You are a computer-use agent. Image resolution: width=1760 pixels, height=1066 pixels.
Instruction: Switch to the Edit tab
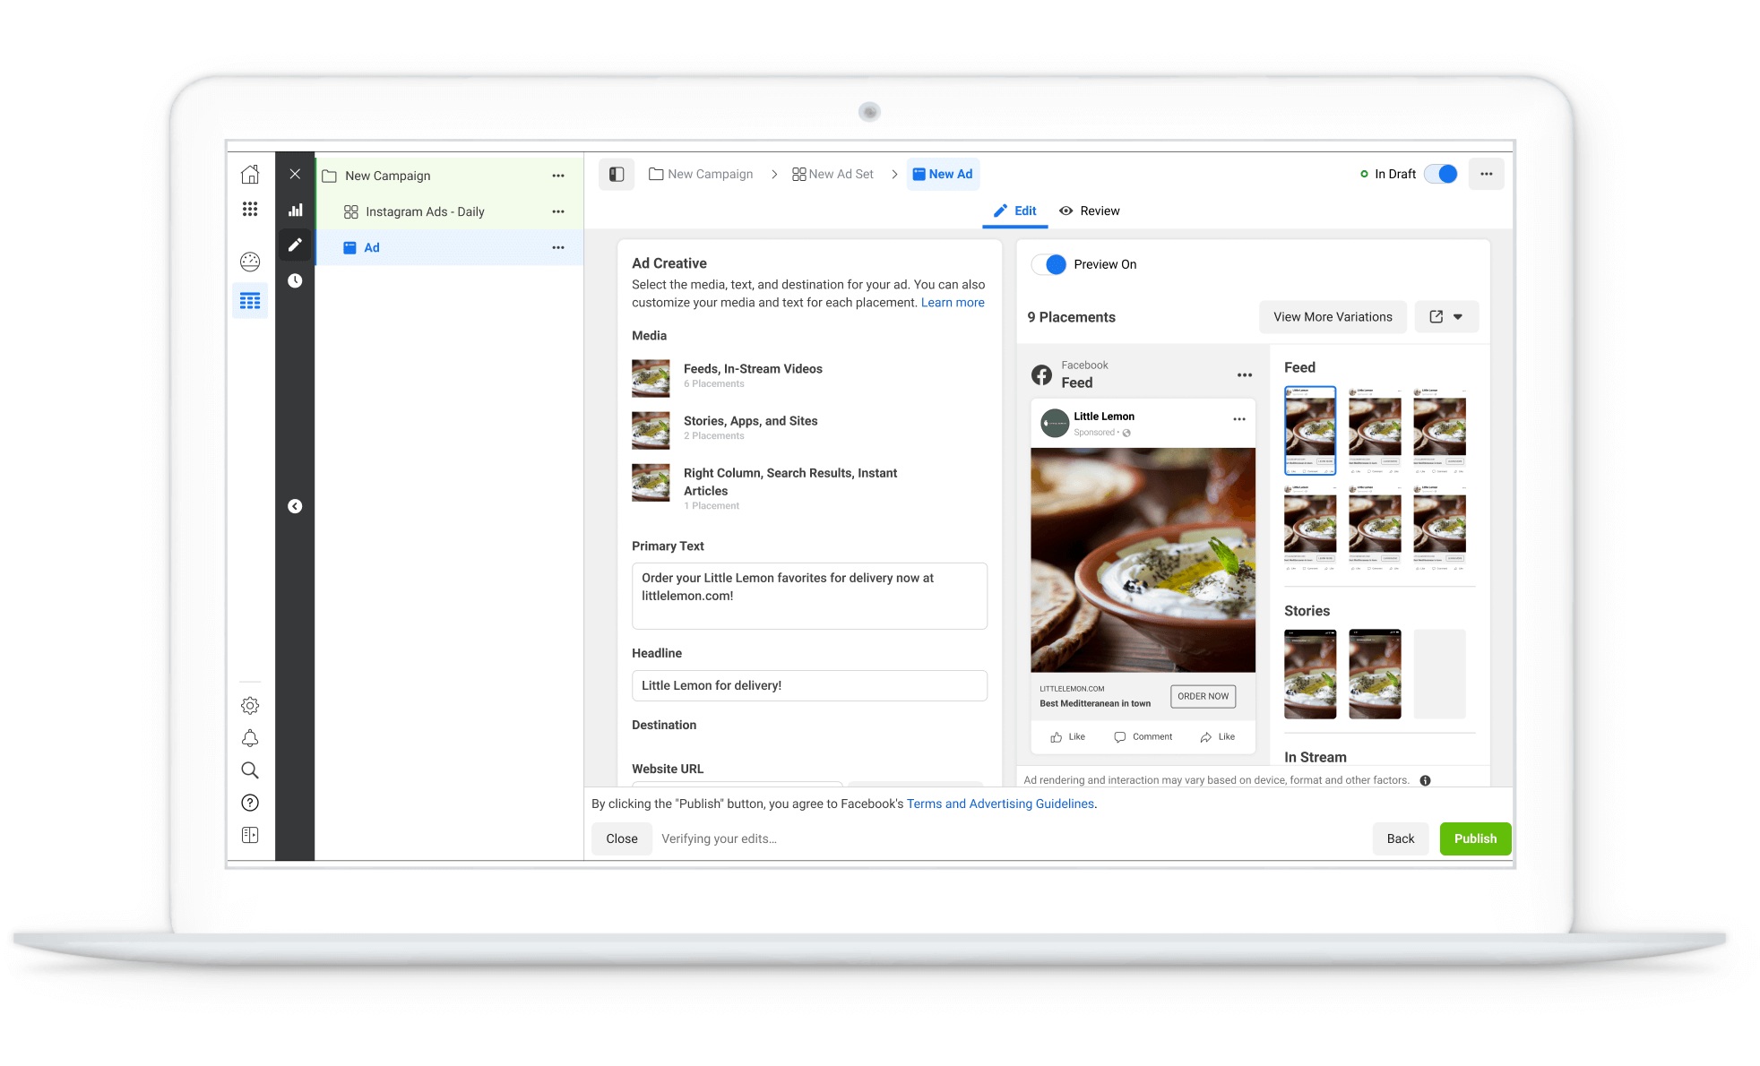point(1015,211)
